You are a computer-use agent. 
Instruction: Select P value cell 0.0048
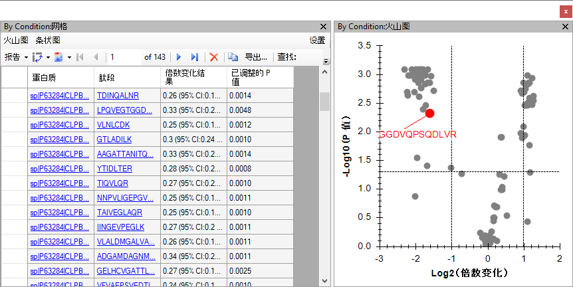point(260,110)
